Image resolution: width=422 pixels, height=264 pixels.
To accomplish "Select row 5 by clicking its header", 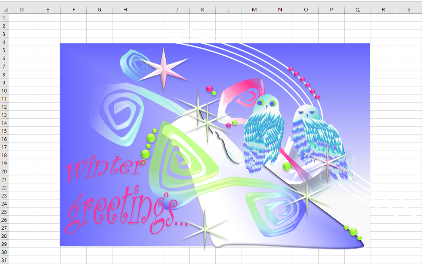I will coord(4,50).
